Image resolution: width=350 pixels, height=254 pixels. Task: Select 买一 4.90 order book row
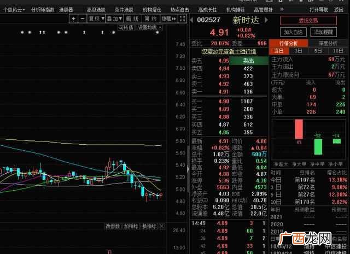(x=229, y=102)
